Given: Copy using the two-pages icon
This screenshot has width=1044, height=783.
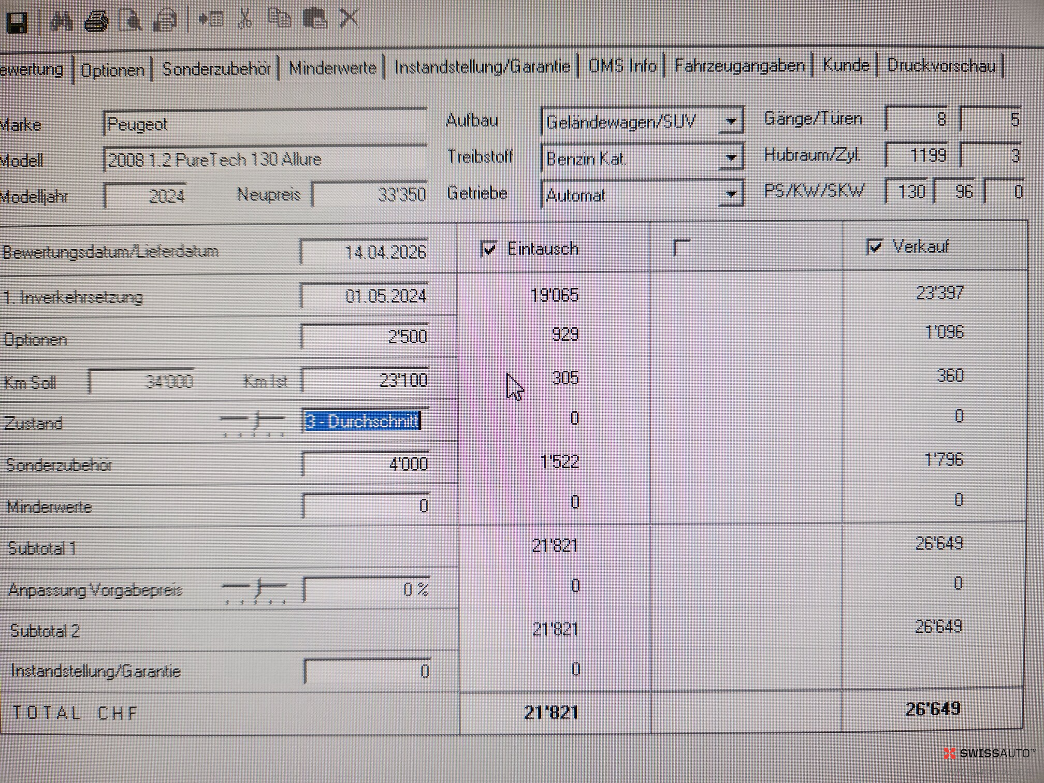Looking at the screenshot, I should point(280,18).
